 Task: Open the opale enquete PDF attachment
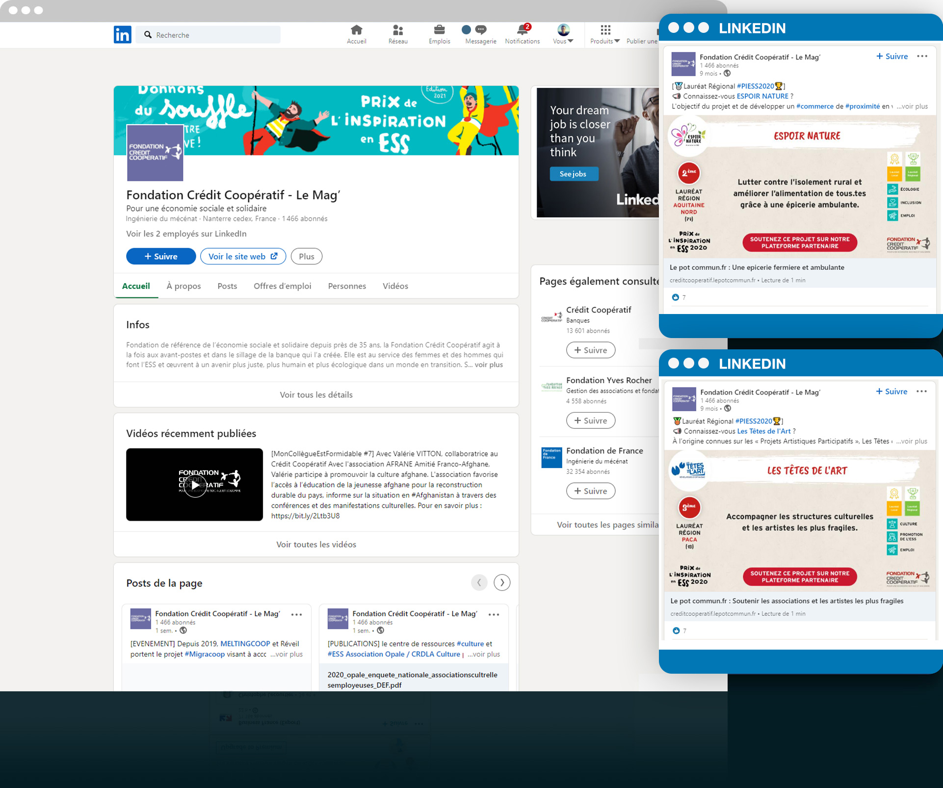(x=413, y=680)
